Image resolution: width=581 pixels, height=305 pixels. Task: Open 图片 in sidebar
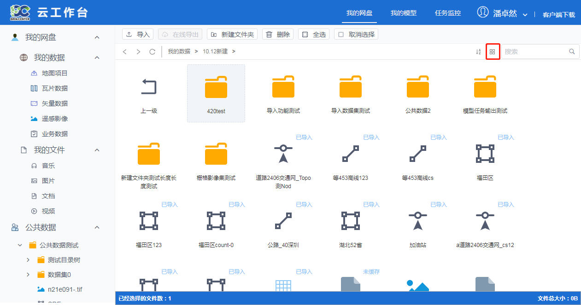point(48,181)
